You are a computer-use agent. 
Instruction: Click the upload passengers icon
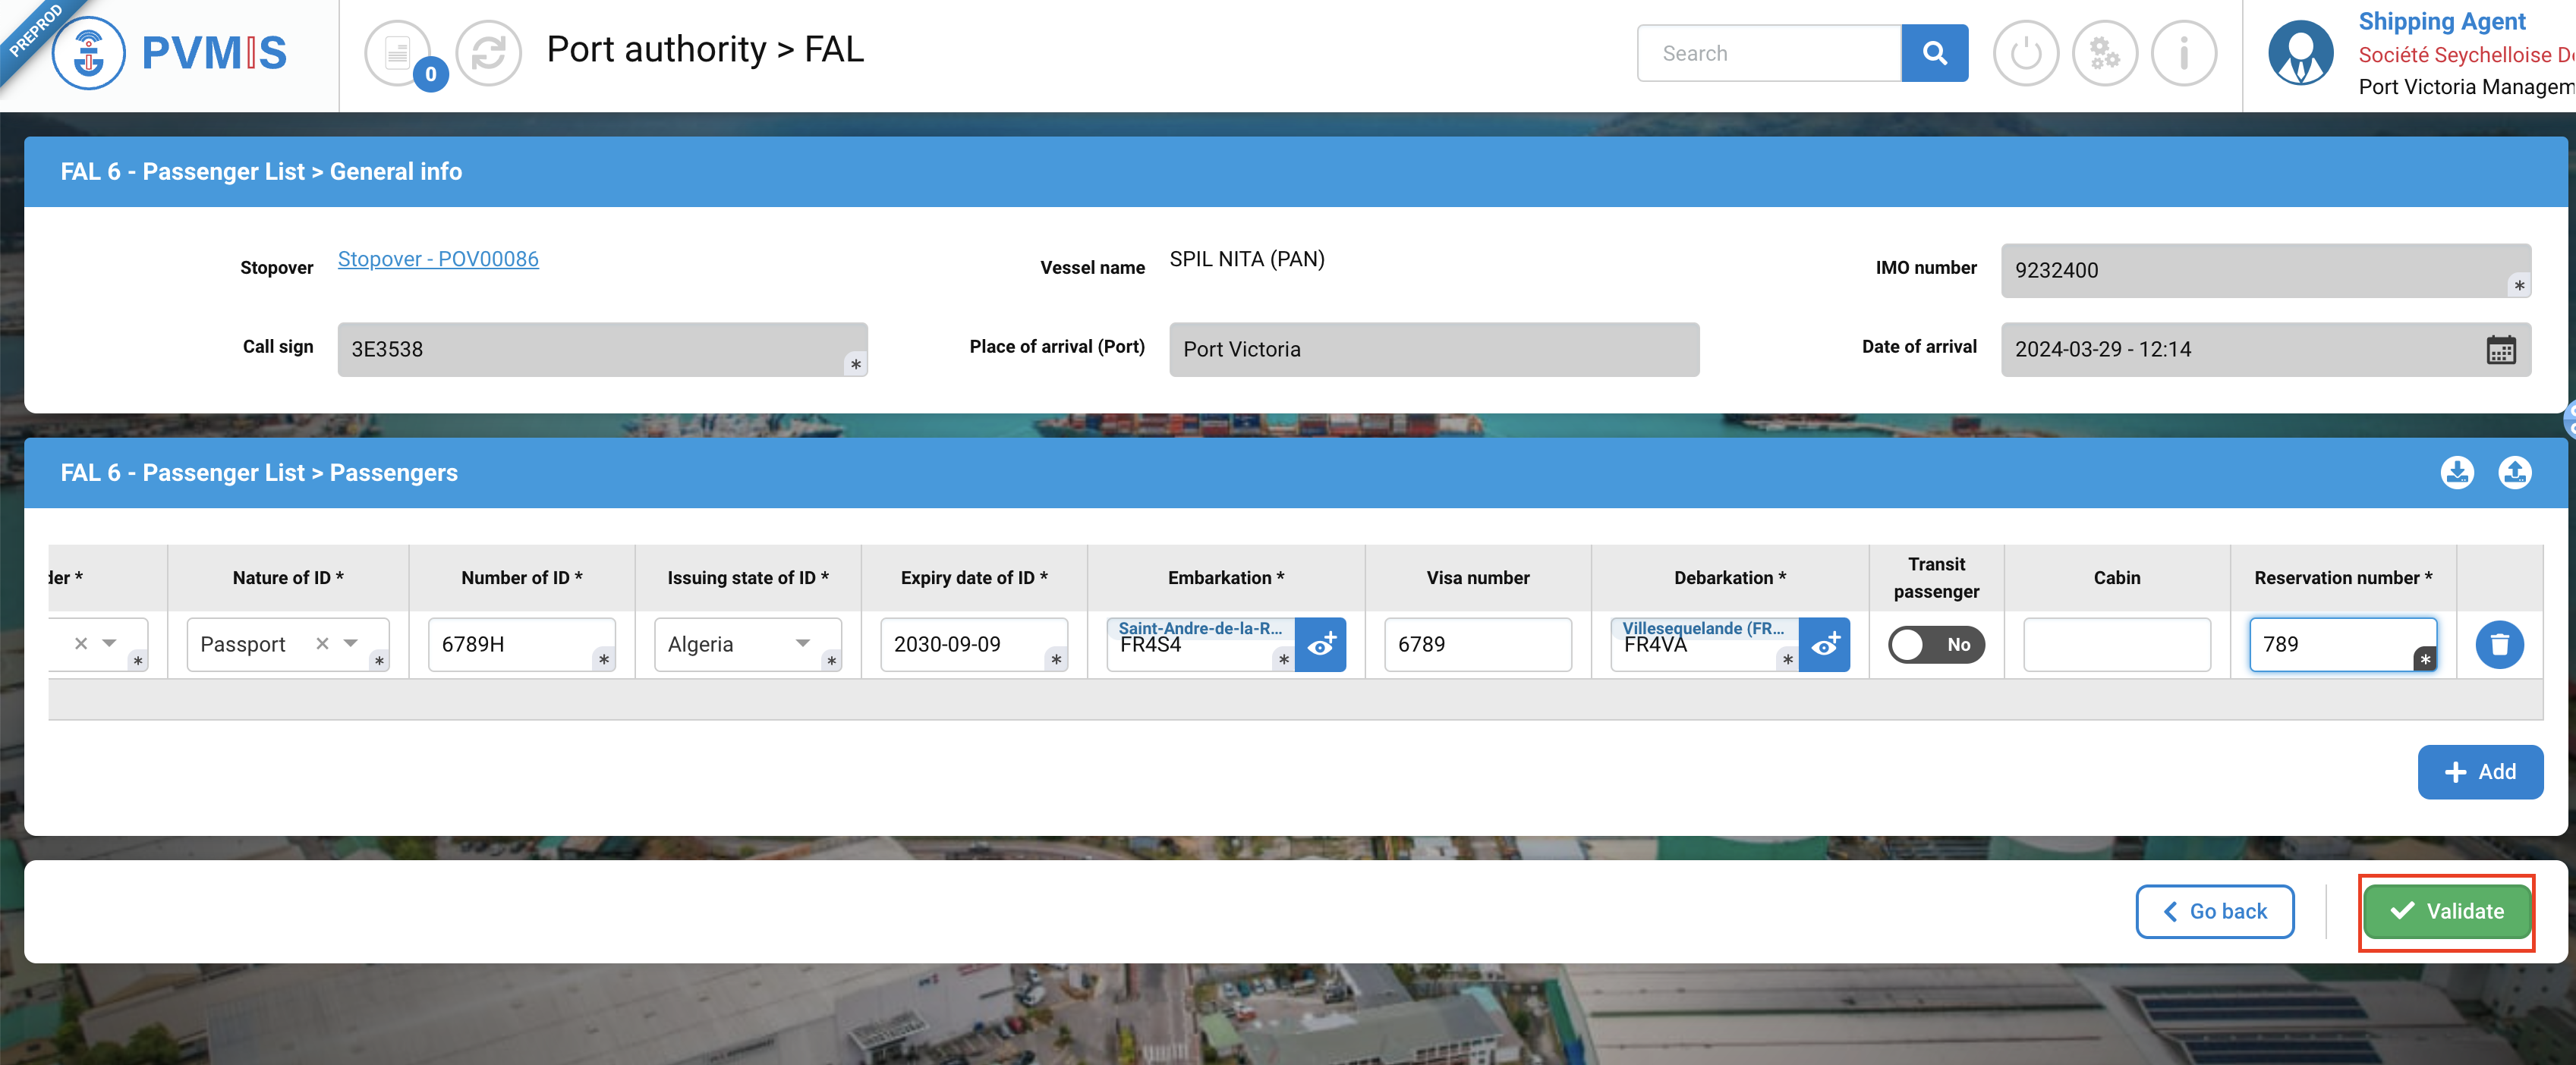click(x=2514, y=473)
